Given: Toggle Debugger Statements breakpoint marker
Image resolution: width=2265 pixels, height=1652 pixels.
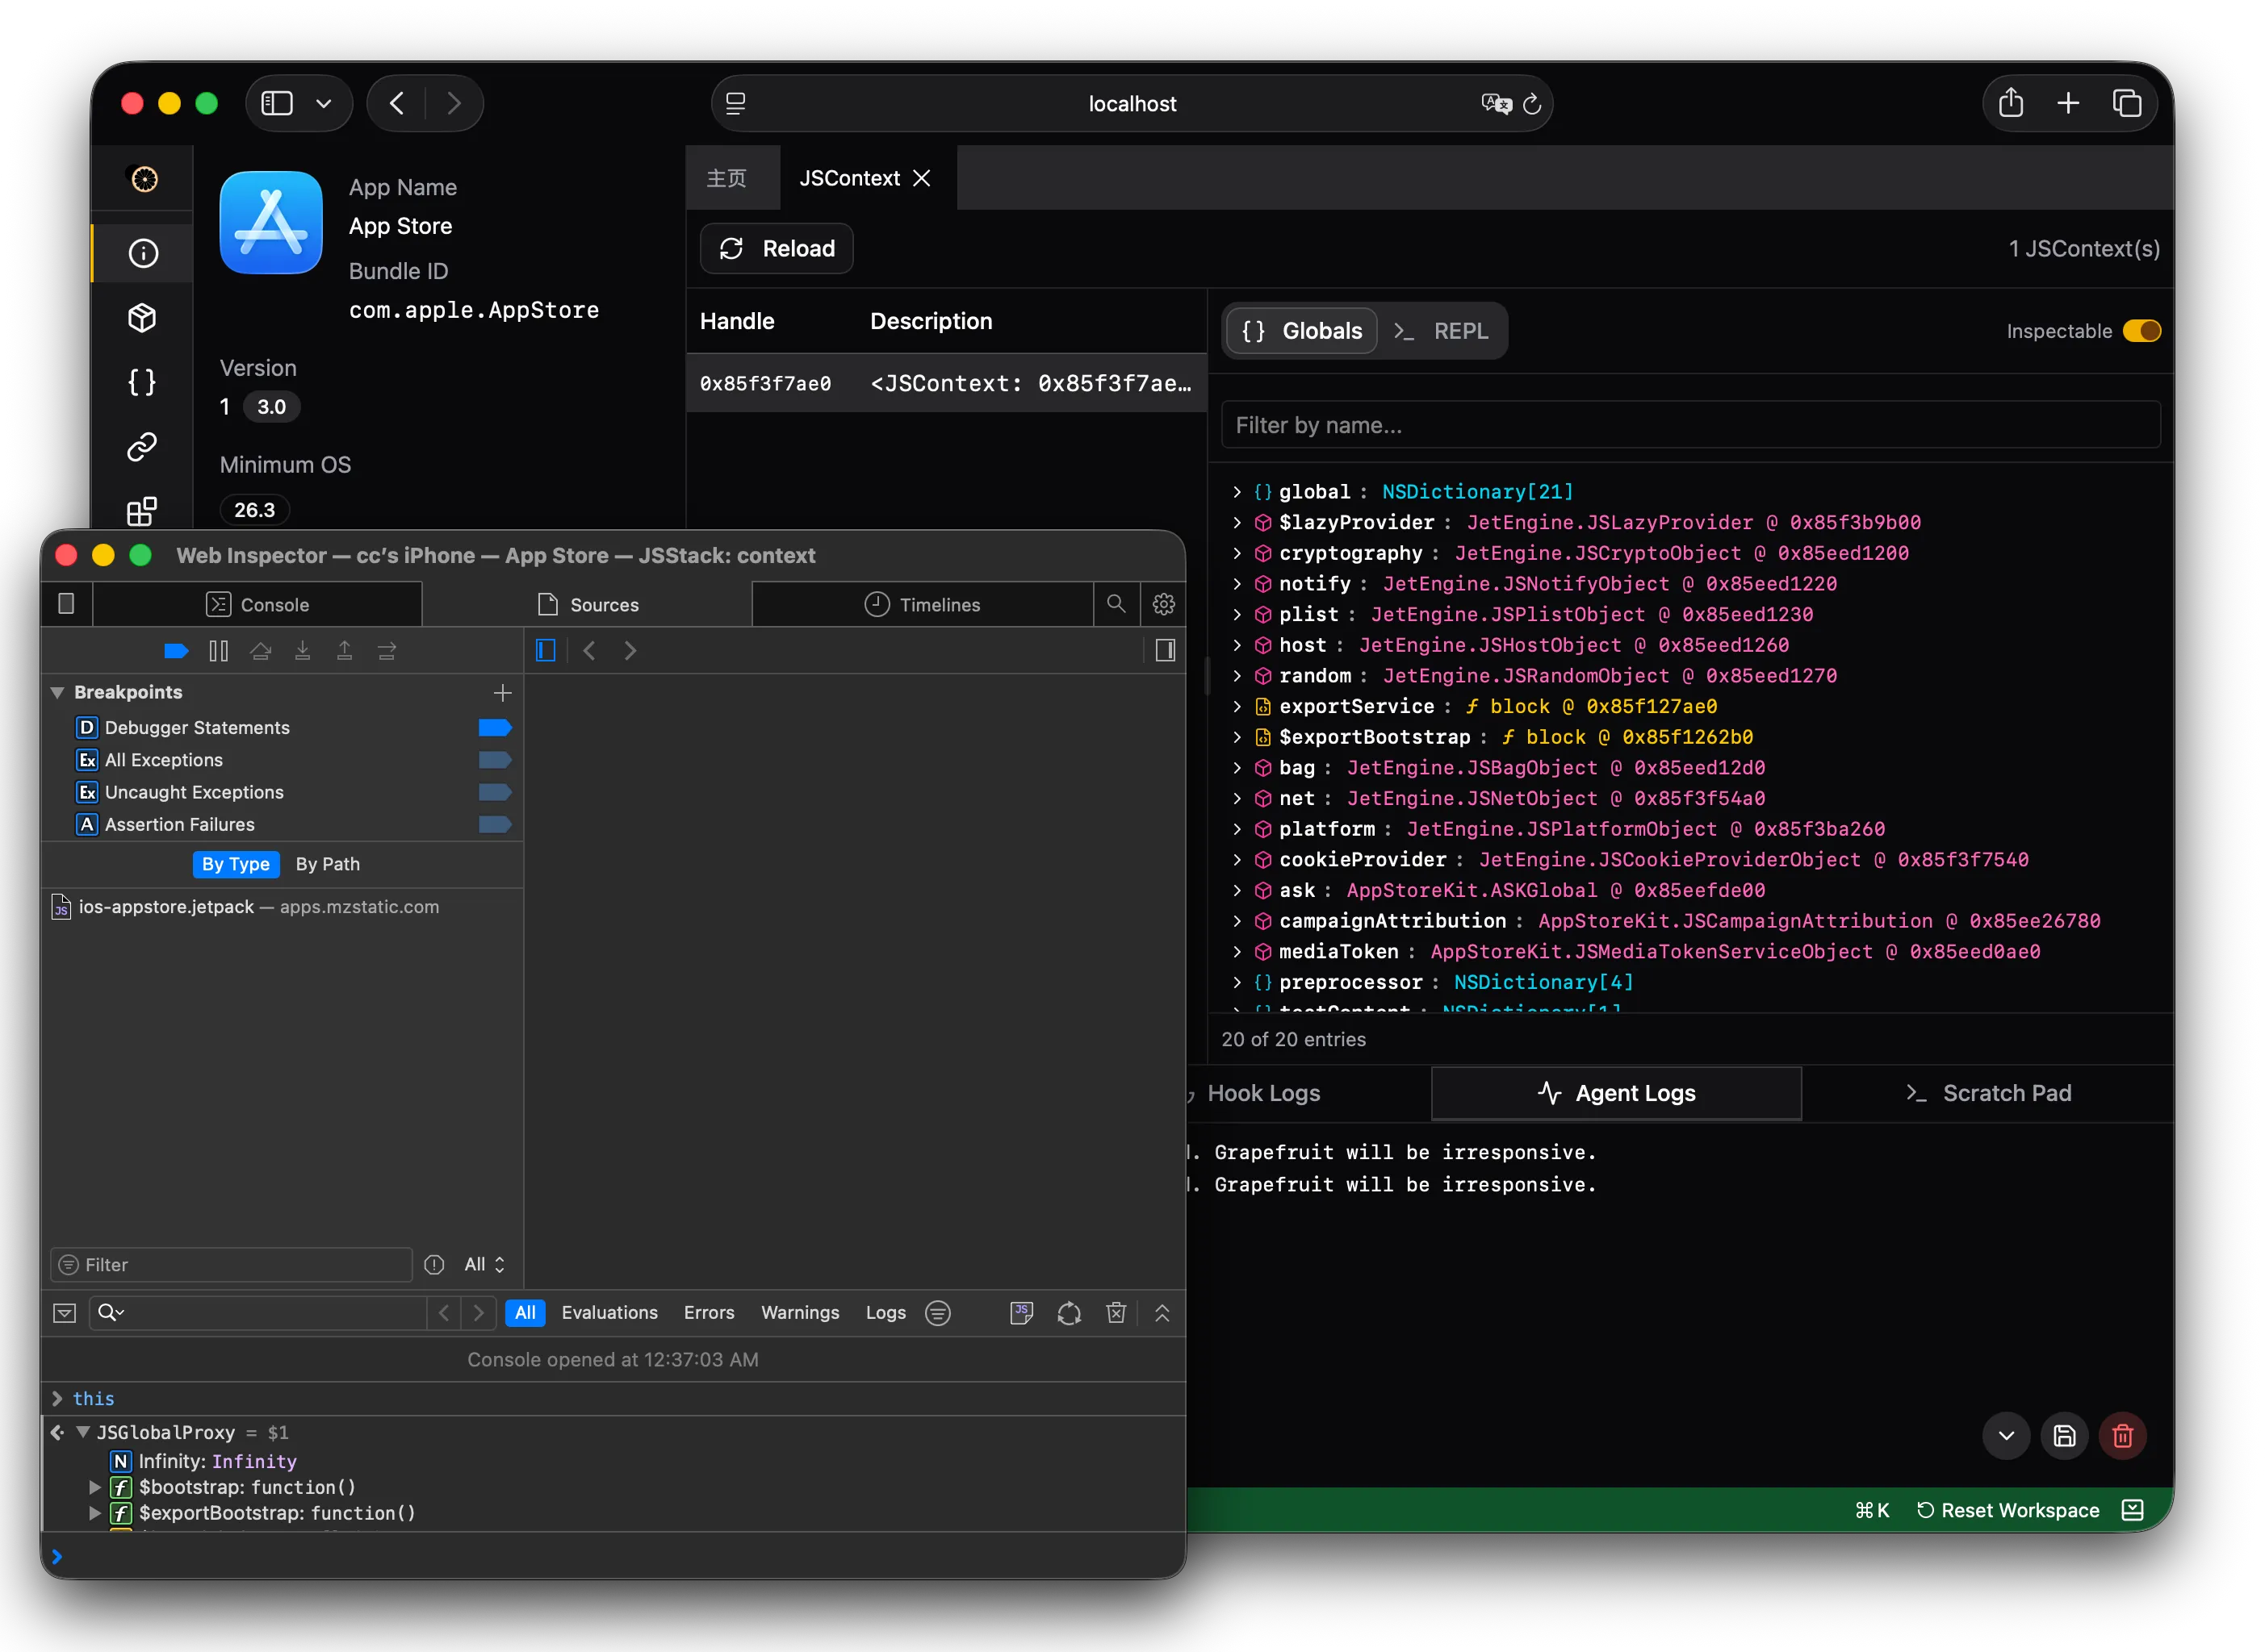Looking at the screenshot, I should 494,728.
